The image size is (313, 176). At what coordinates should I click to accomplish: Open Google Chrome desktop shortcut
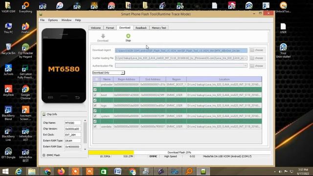tap(25, 92)
